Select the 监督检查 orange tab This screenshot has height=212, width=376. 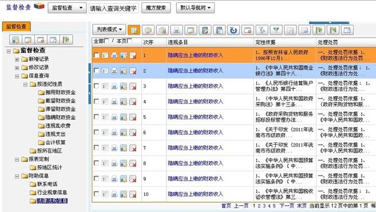(16, 26)
